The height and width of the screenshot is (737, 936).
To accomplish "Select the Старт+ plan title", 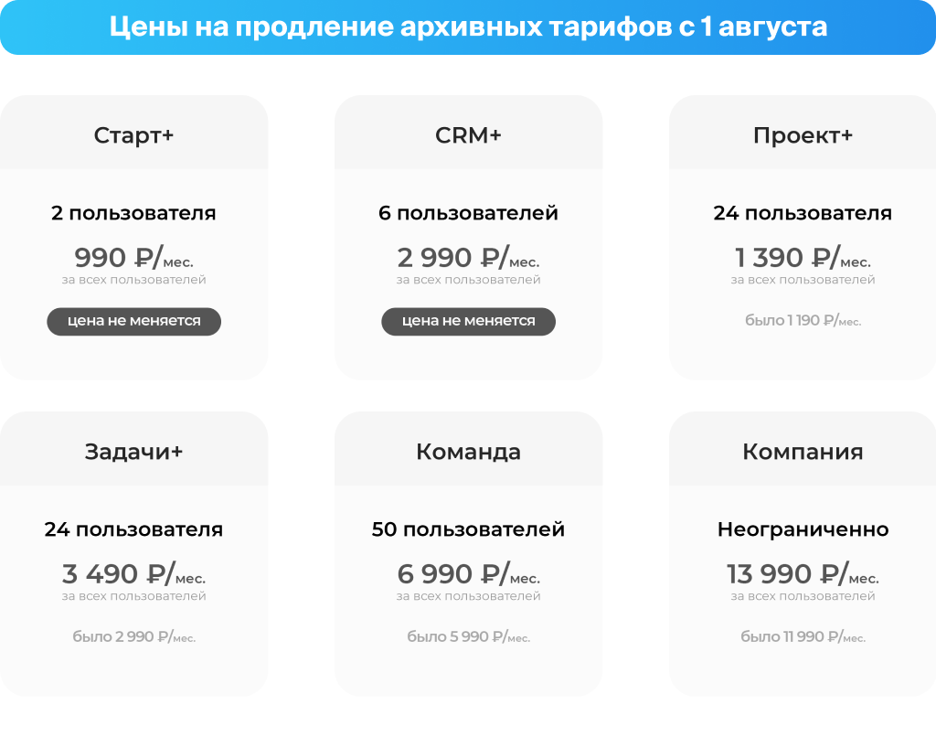I will 133,135.
